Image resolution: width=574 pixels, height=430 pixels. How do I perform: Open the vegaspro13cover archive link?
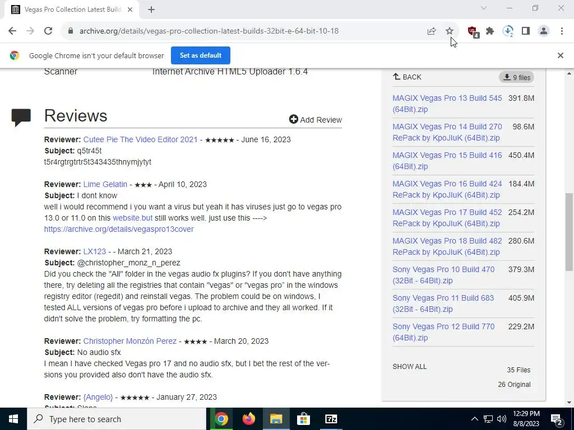(x=119, y=229)
